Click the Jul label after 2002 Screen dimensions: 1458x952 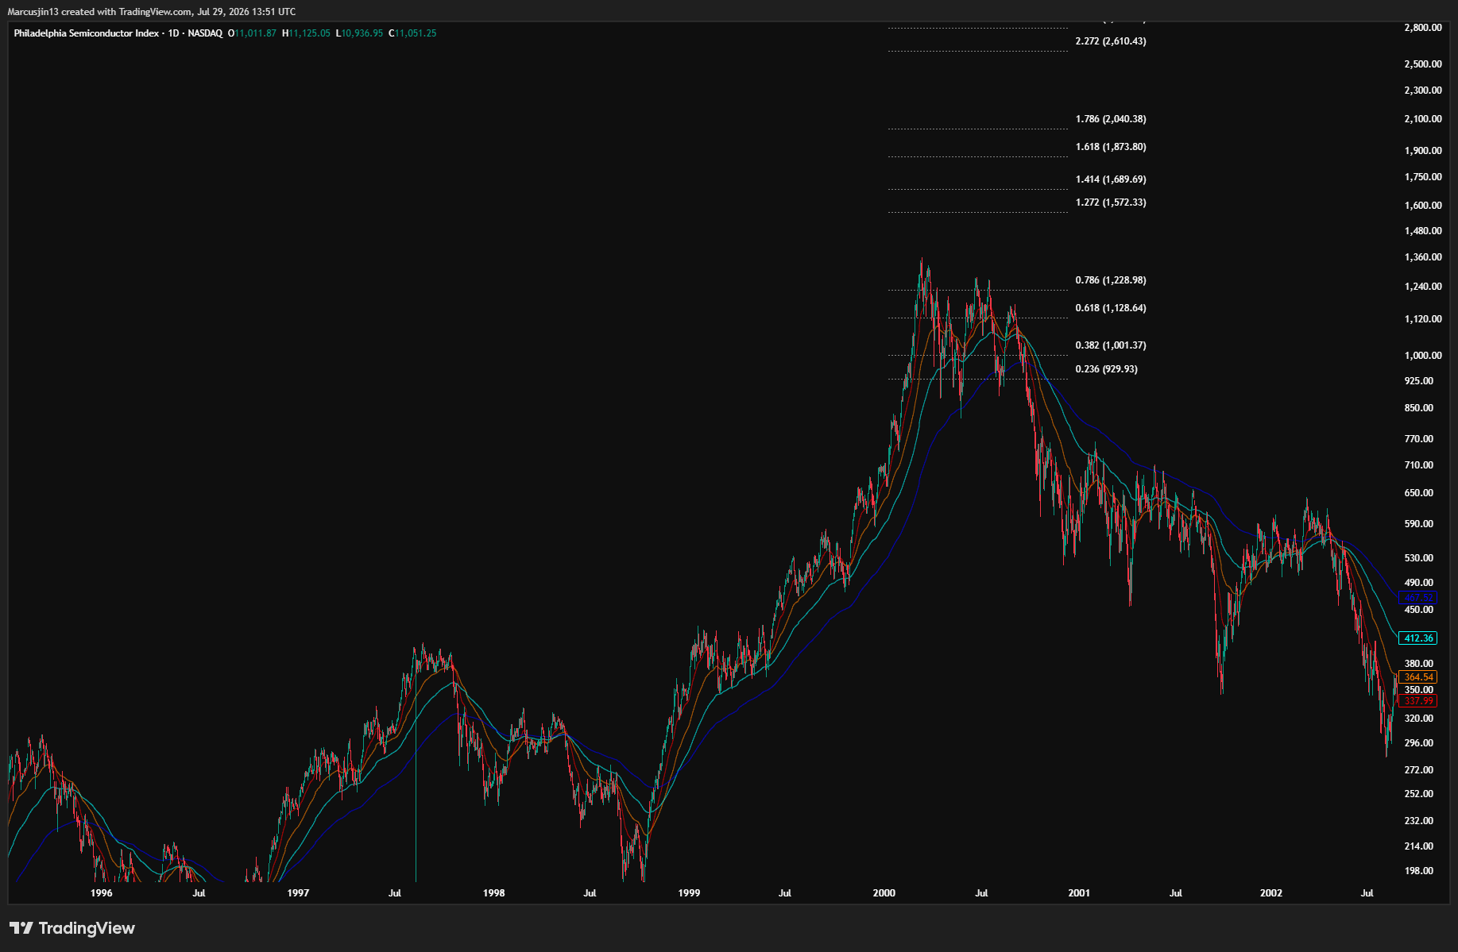[1367, 893]
